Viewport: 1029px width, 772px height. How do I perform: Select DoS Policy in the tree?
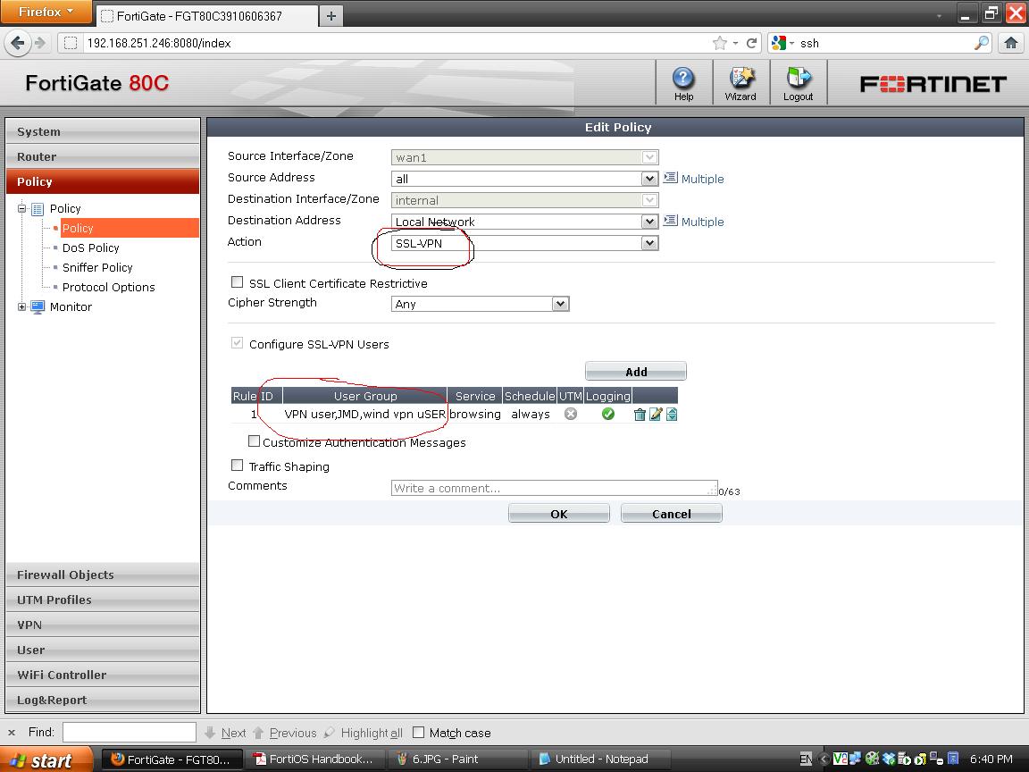(90, 248)
